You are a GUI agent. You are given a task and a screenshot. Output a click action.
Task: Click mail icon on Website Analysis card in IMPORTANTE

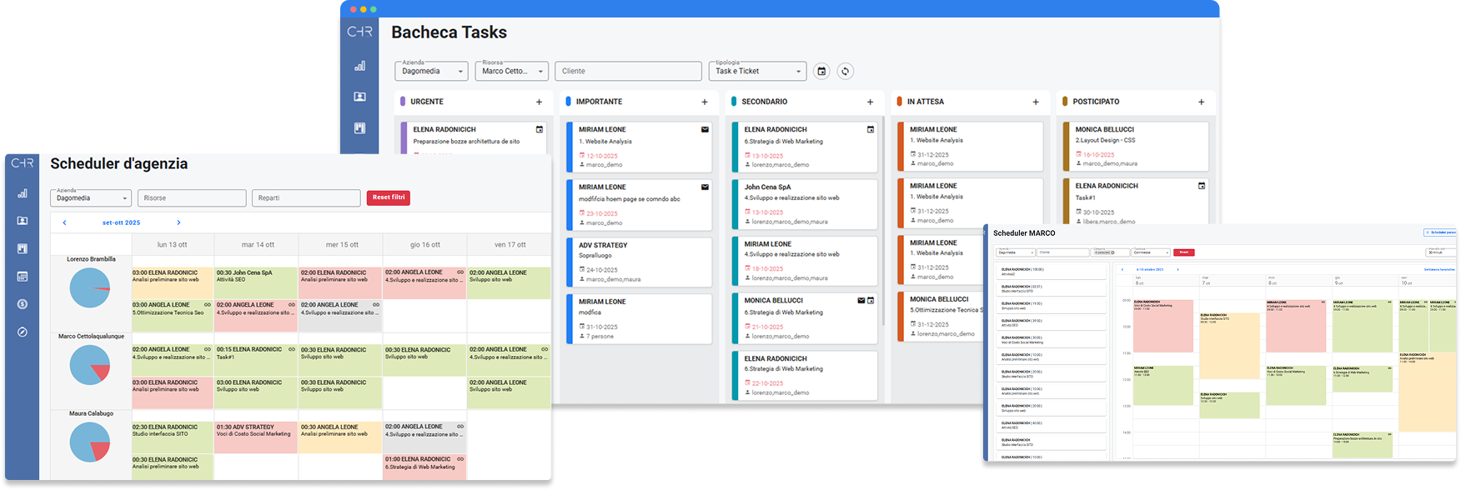click(x=705, y=129)
